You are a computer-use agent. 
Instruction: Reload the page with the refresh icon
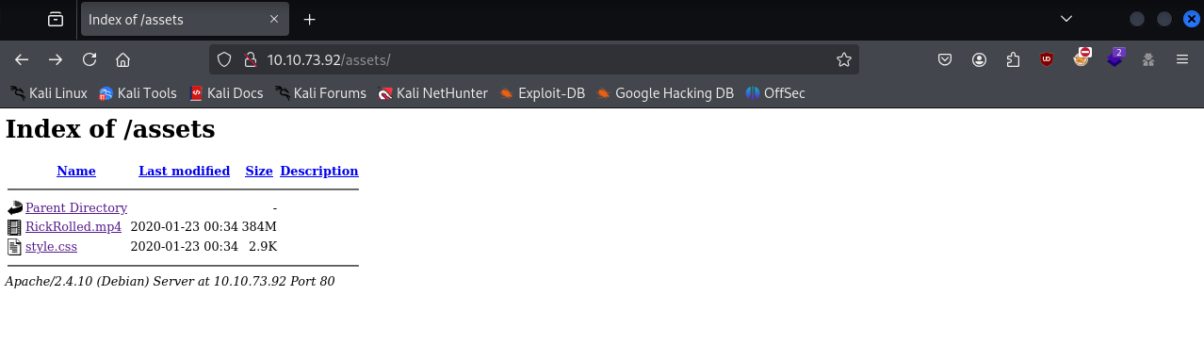89,59
